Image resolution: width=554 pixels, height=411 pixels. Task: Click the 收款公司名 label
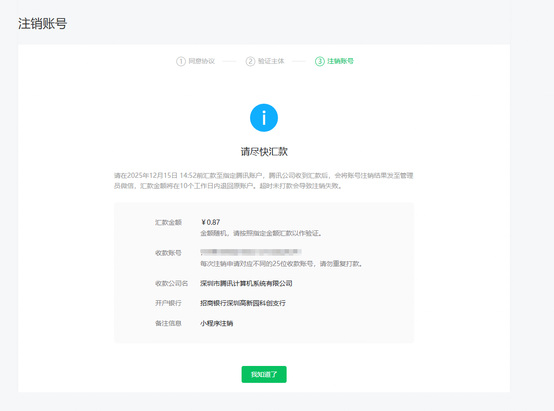pyautogui.click(x=172, y=283)
